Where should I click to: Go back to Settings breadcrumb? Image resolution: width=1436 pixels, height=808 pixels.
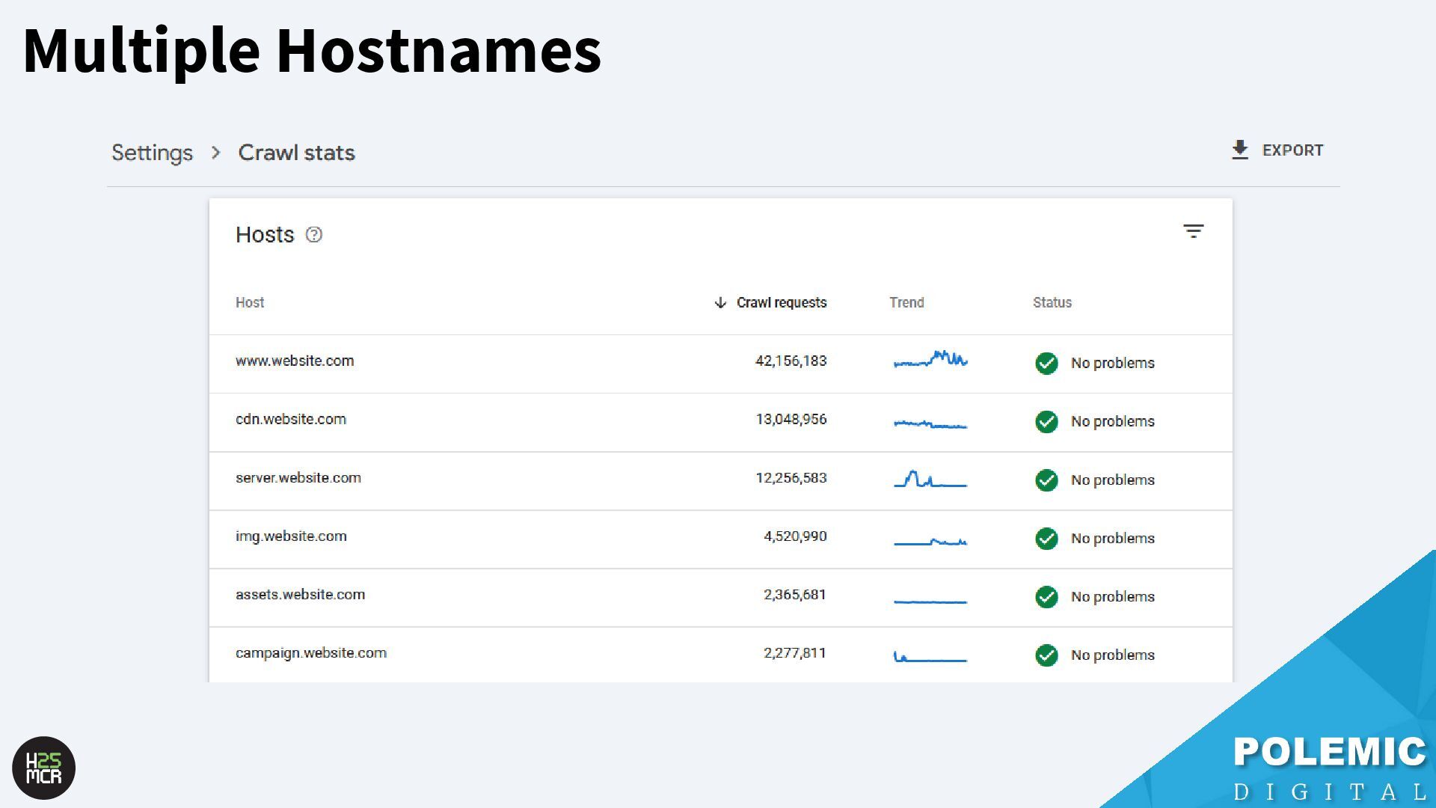pos(152,153)
